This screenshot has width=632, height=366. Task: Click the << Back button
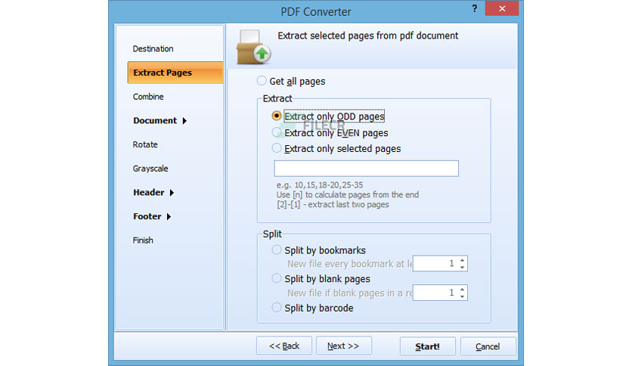point(284,346)
